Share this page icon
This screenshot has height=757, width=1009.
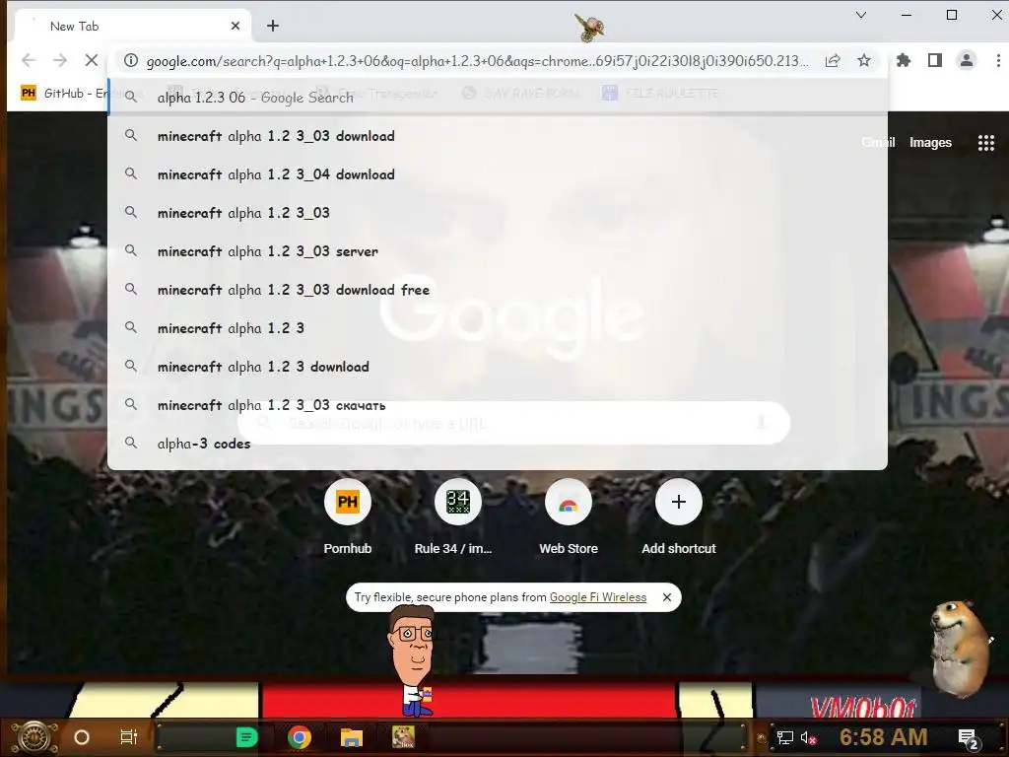click(x=833, y=60)
